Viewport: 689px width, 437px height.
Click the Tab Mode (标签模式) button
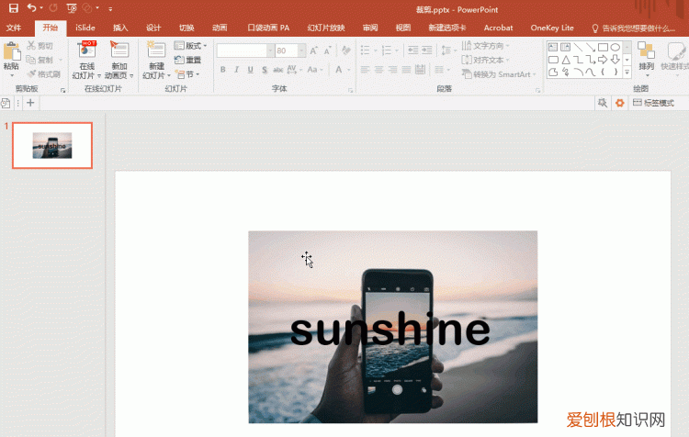(652, 103)
